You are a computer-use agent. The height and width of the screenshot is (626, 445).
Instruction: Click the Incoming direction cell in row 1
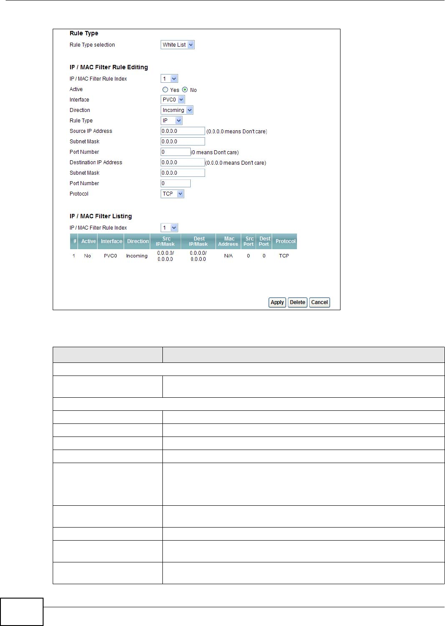[137, 256]
